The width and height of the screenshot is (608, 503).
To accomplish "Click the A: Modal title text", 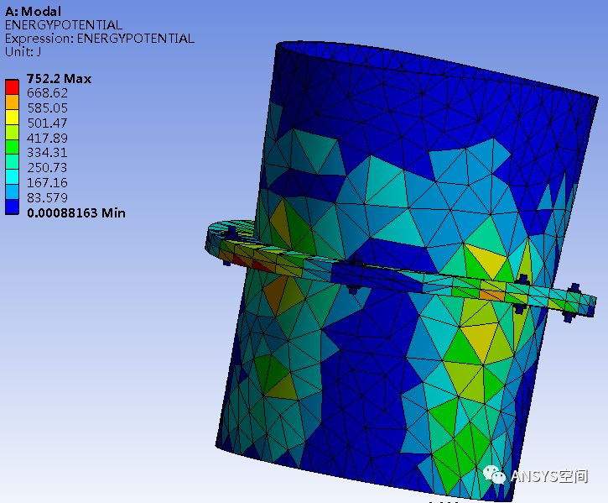I will click(x=33, y=11).
